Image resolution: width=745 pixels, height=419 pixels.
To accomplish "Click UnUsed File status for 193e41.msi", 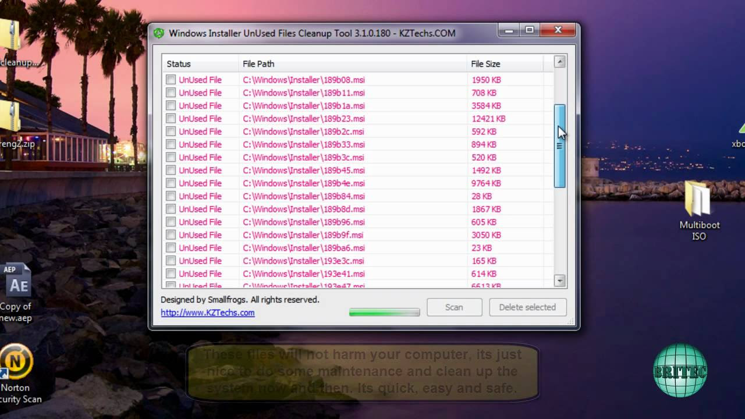I will click(200, 274).
